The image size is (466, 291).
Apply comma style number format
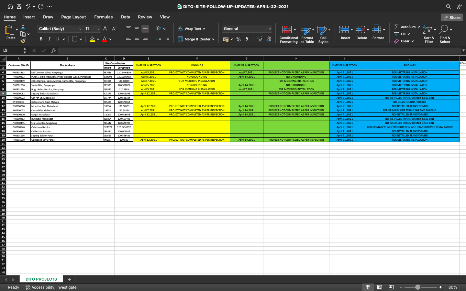point(247,39)
